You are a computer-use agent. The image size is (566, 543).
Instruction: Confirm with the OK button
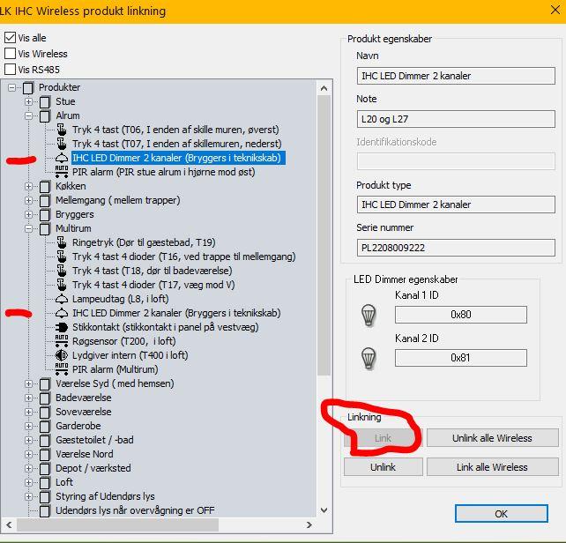(x=501, y=513)
